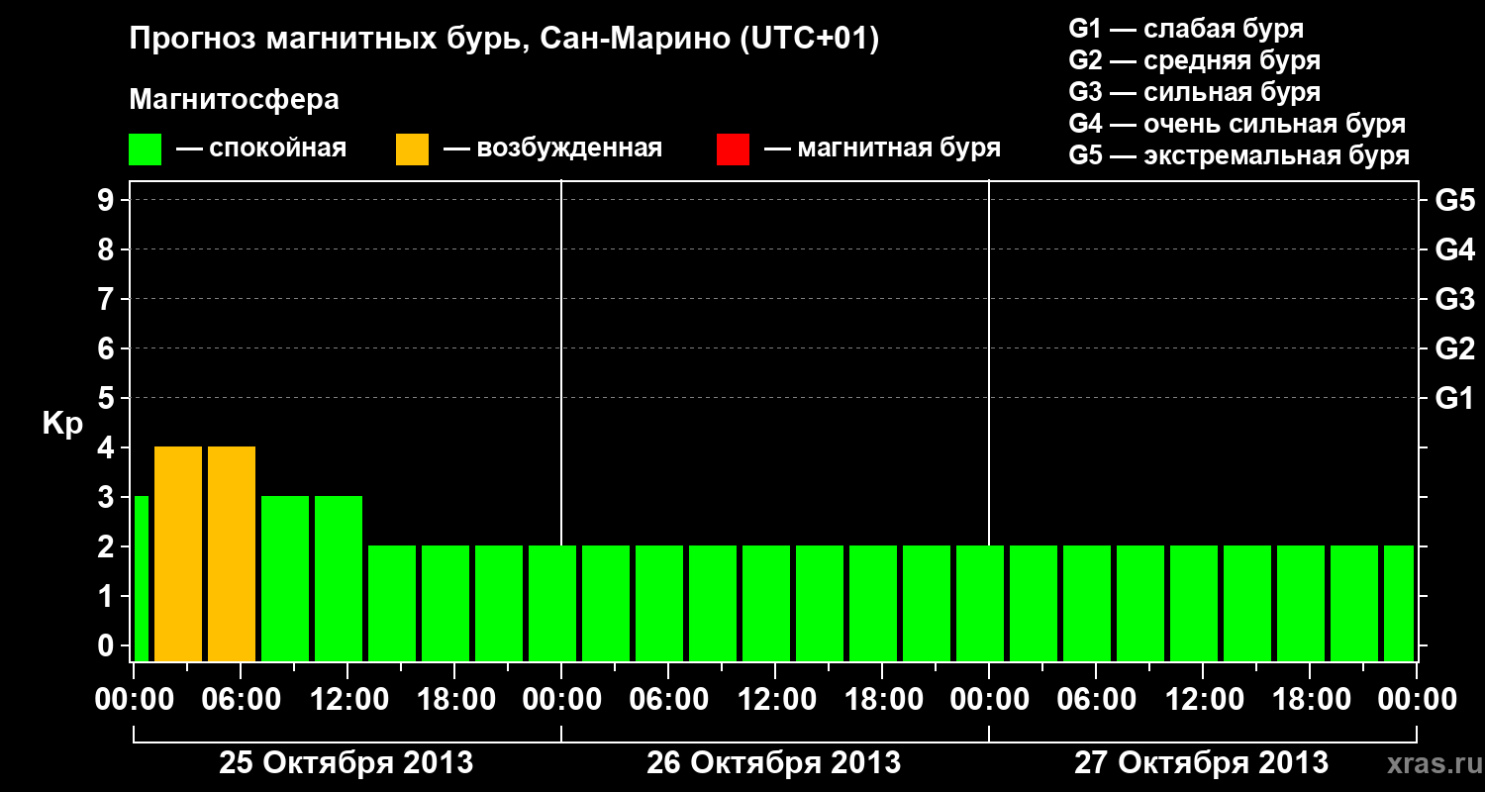
Task: Click the date label '25 Октября 2013'
Action: point(346,763)
